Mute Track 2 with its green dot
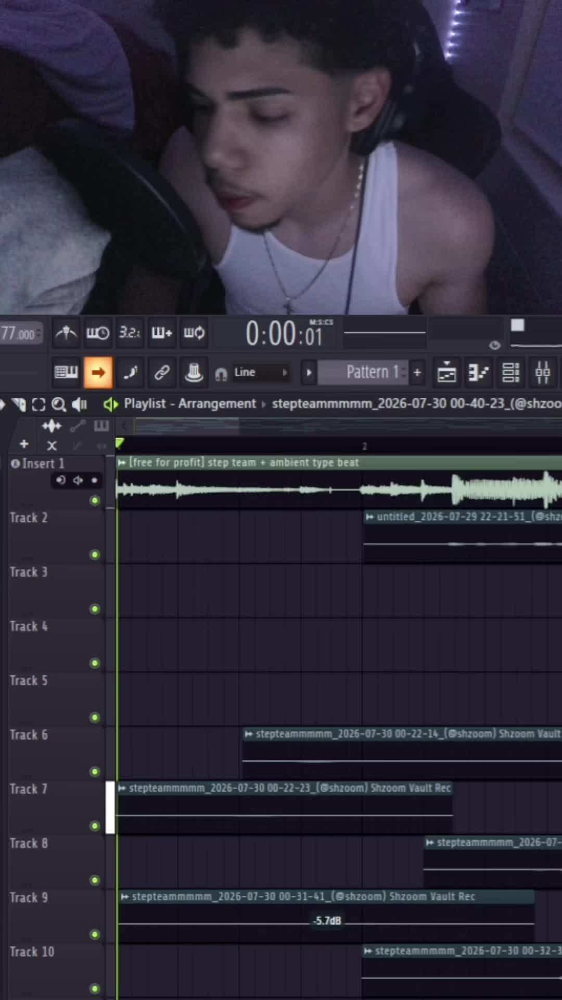 [95, 554]
